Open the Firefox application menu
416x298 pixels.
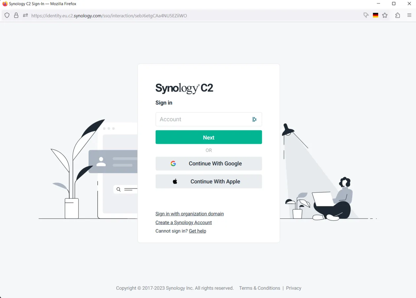tap(409, 15)
